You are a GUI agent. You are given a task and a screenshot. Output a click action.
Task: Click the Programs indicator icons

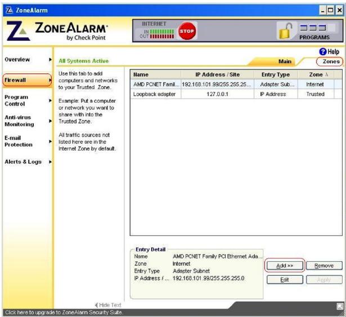click(x=313, y=28)
